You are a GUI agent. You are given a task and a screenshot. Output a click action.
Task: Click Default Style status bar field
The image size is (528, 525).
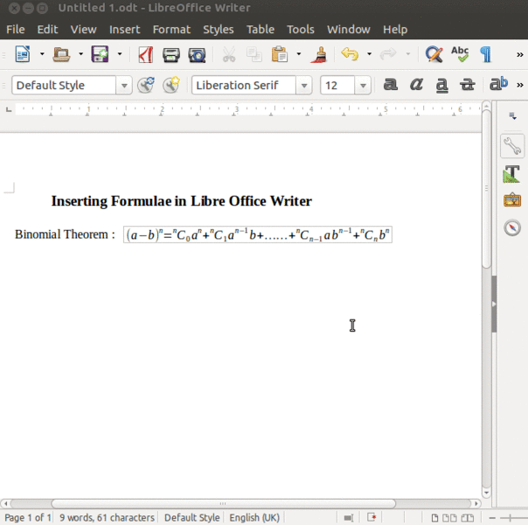point(192,518)
